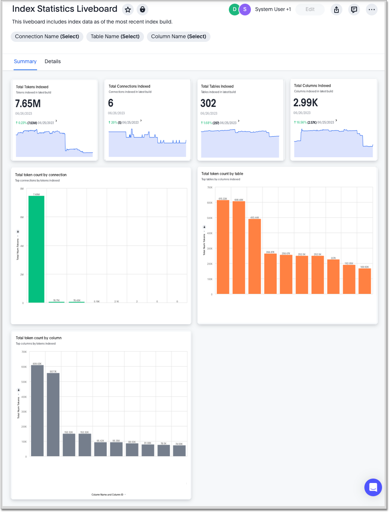Image resolution: width=389 pixels, height=512 pixels.
Task: Expand the change details on Total Tokens Indexed card
Action: (x=57, y=121)
